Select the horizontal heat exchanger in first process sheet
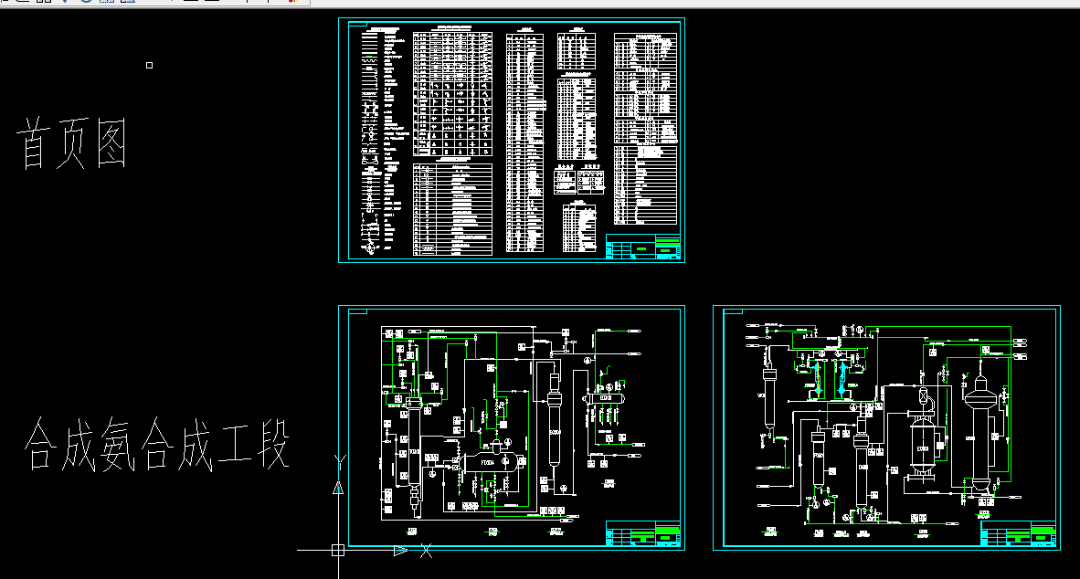1080x579 pixels. coord(605,398)
